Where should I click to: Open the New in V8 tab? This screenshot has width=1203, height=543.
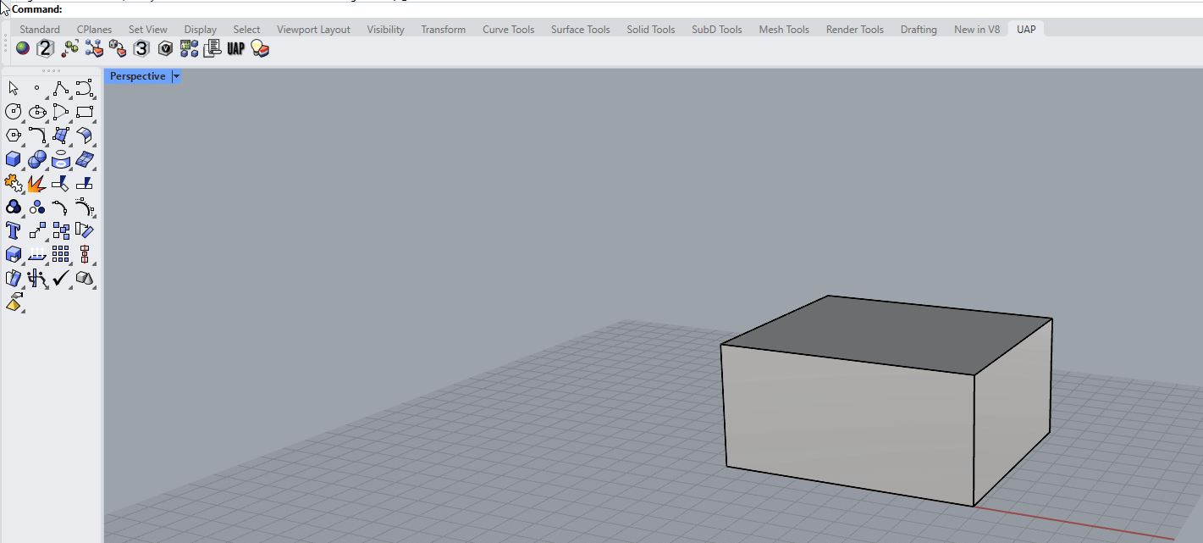click(977, 30)
